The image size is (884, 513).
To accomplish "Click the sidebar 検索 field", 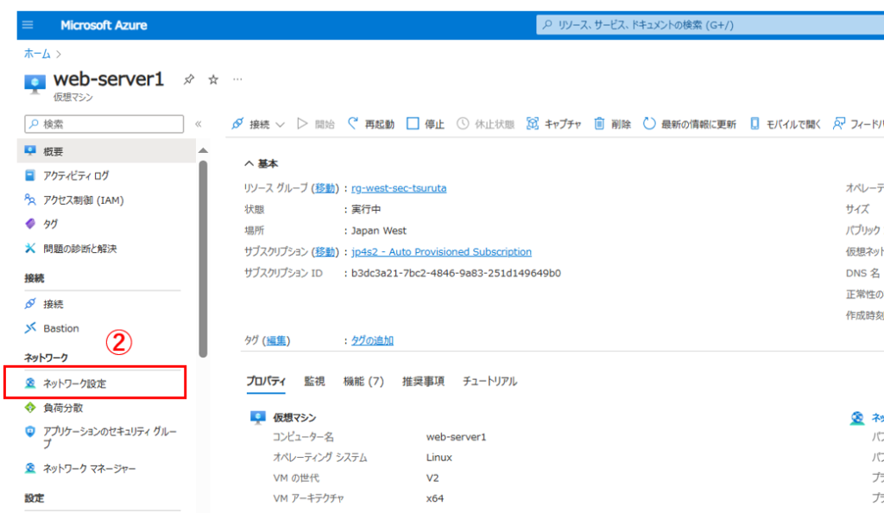I will click(x=104, y=124).
